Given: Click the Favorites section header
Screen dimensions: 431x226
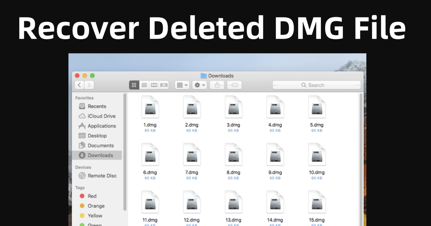Looking at the screenshot, I should 84,98.
